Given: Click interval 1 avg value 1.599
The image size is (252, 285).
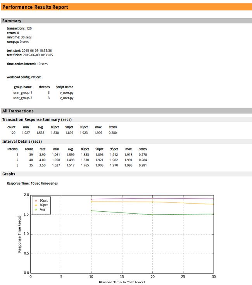Looking at the screenshot, I should coord(71,155).
